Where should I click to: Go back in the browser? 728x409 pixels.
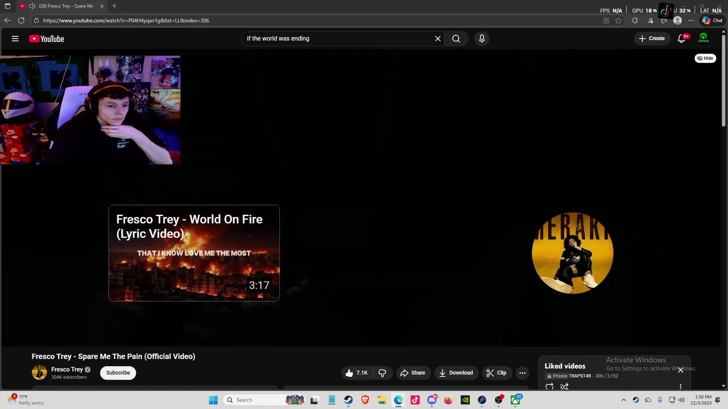[x=7, y=20]
